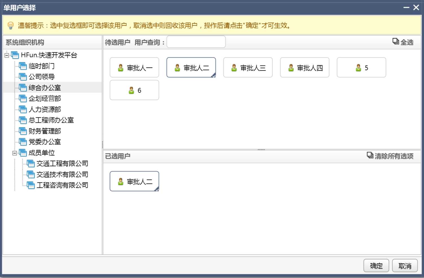Viewport: 424px width, 278px height.
Task: Click the vertical splitter handle beside organization tree
Action: [102, 144]
